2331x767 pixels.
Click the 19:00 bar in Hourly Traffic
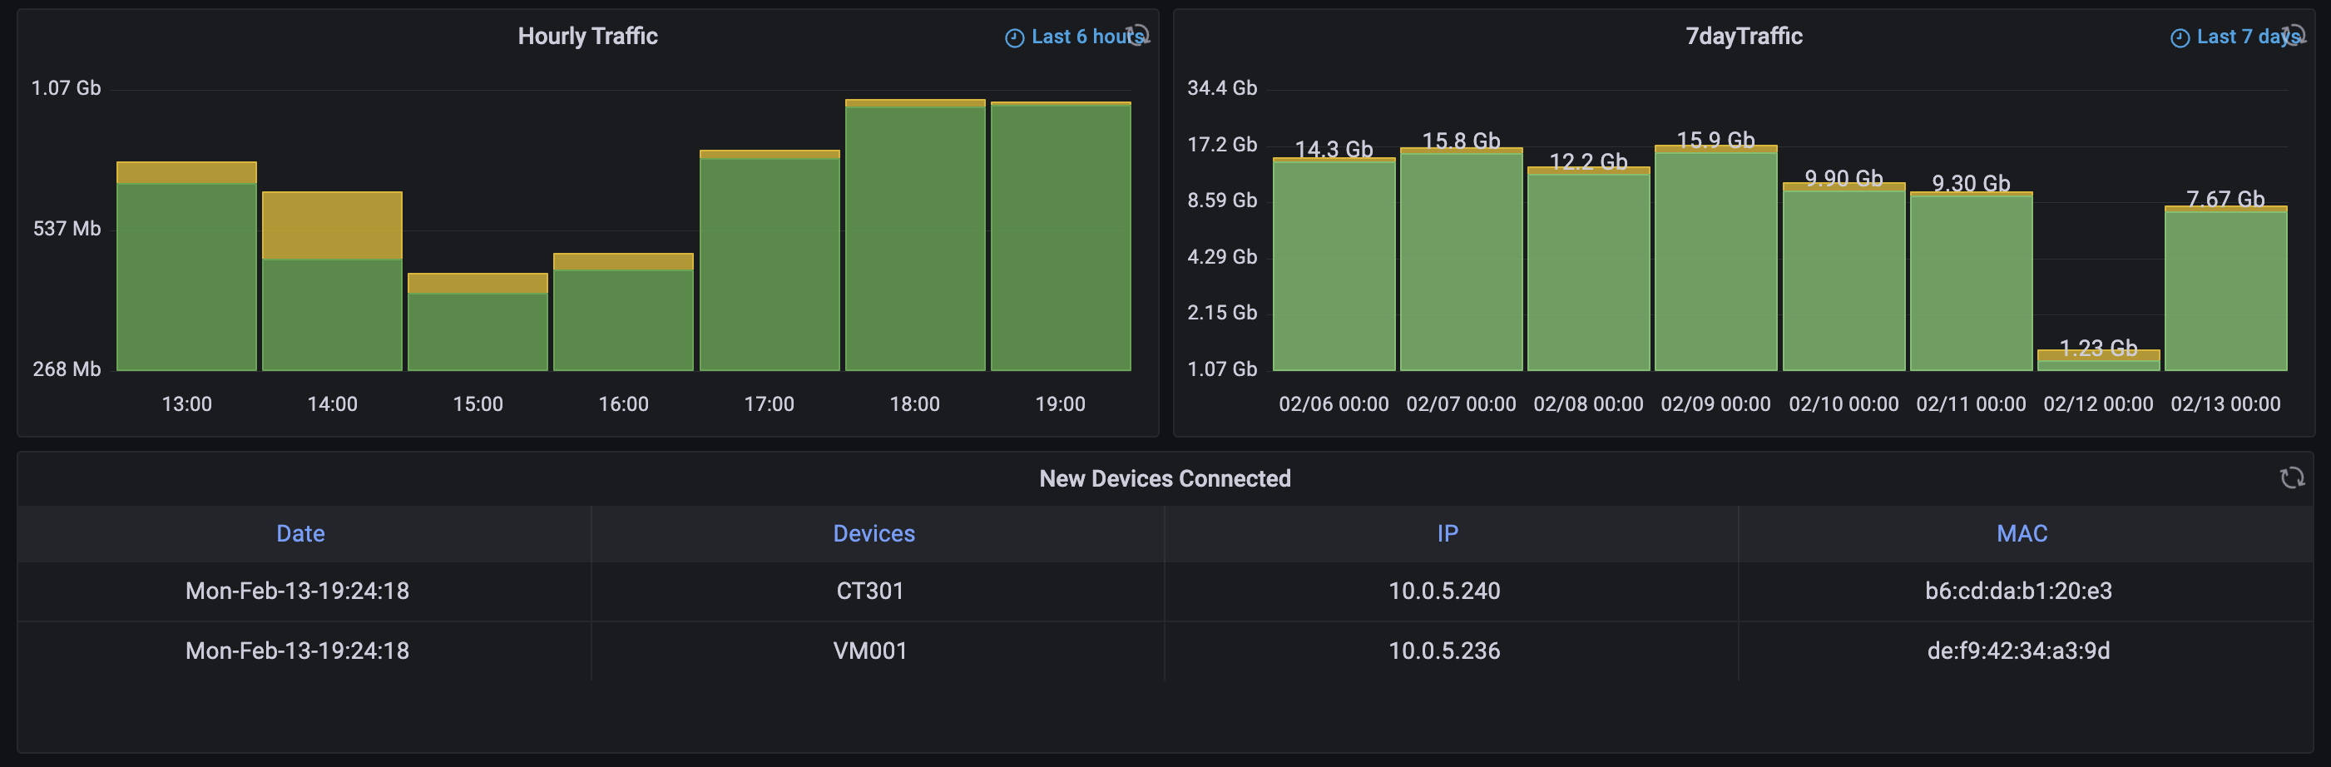point(1061,236)
